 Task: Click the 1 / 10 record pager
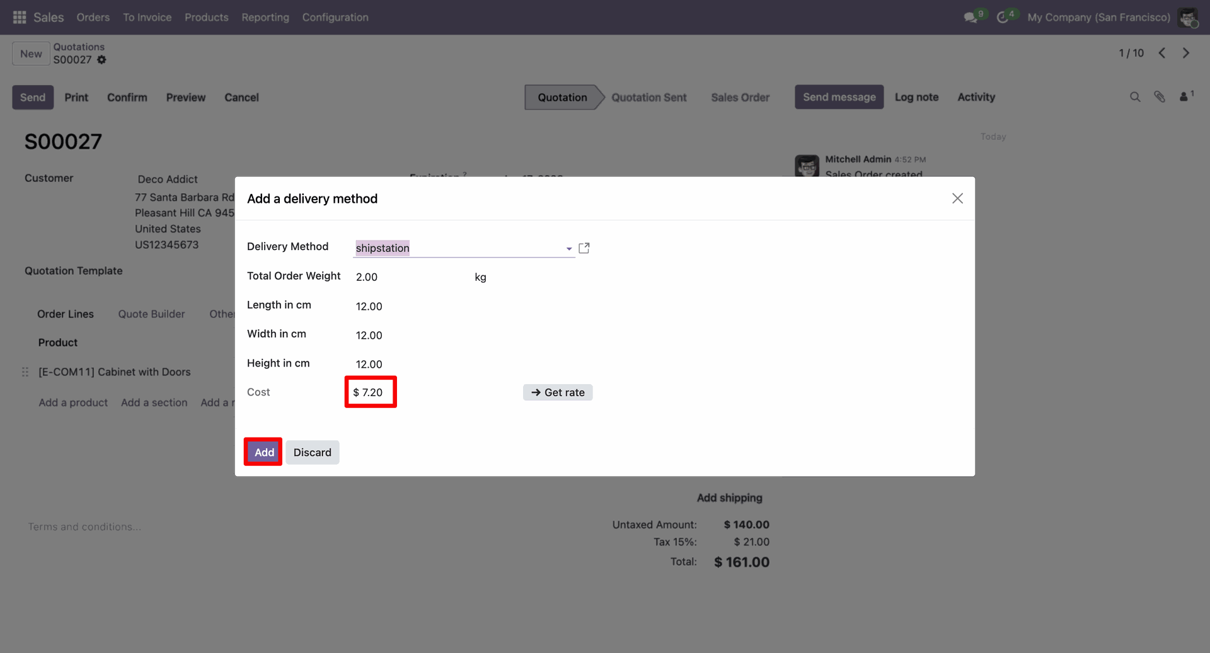pos(1131,53)
